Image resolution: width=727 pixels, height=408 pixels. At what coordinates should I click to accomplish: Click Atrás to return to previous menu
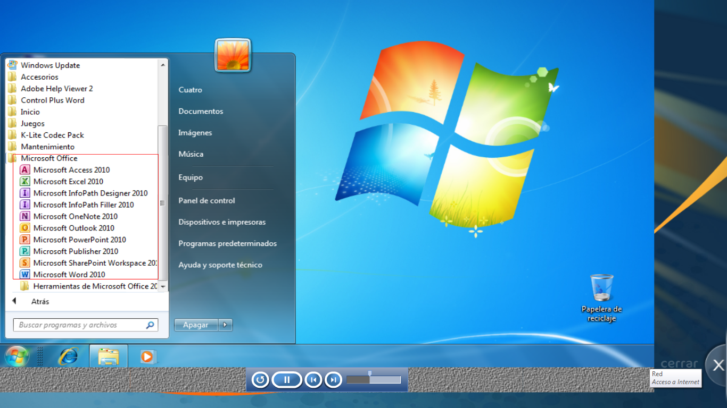tap(40, 301)
